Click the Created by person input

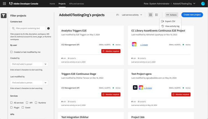27,64
